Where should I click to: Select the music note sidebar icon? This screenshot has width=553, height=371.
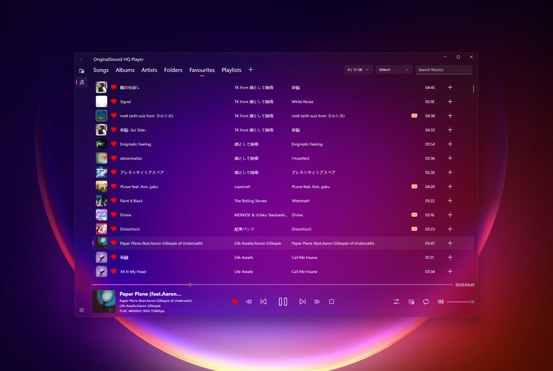point(82,82)
